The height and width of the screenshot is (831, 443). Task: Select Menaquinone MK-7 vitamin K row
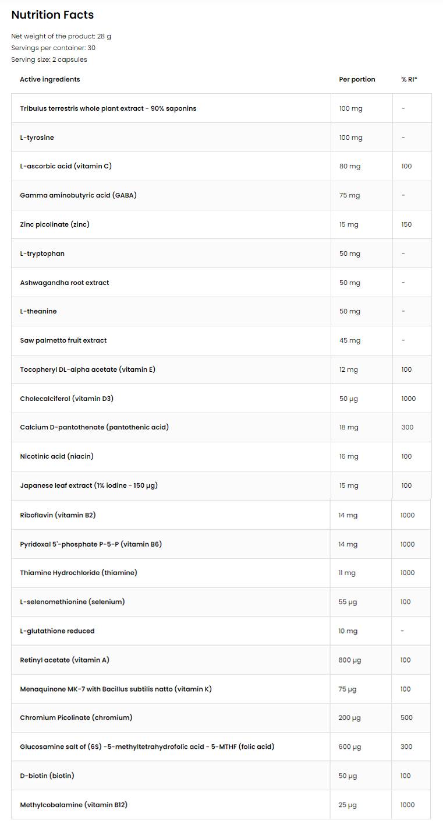[x=116, y=689]
